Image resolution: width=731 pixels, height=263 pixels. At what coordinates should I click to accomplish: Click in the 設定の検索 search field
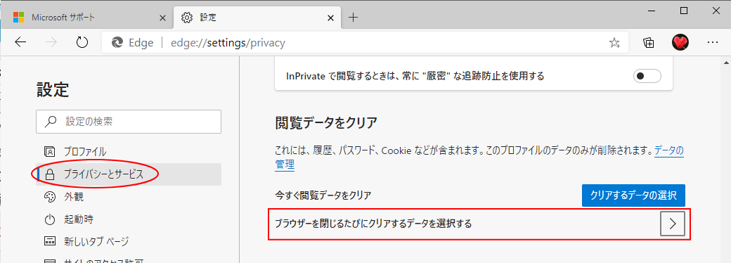tap(128, 122)
